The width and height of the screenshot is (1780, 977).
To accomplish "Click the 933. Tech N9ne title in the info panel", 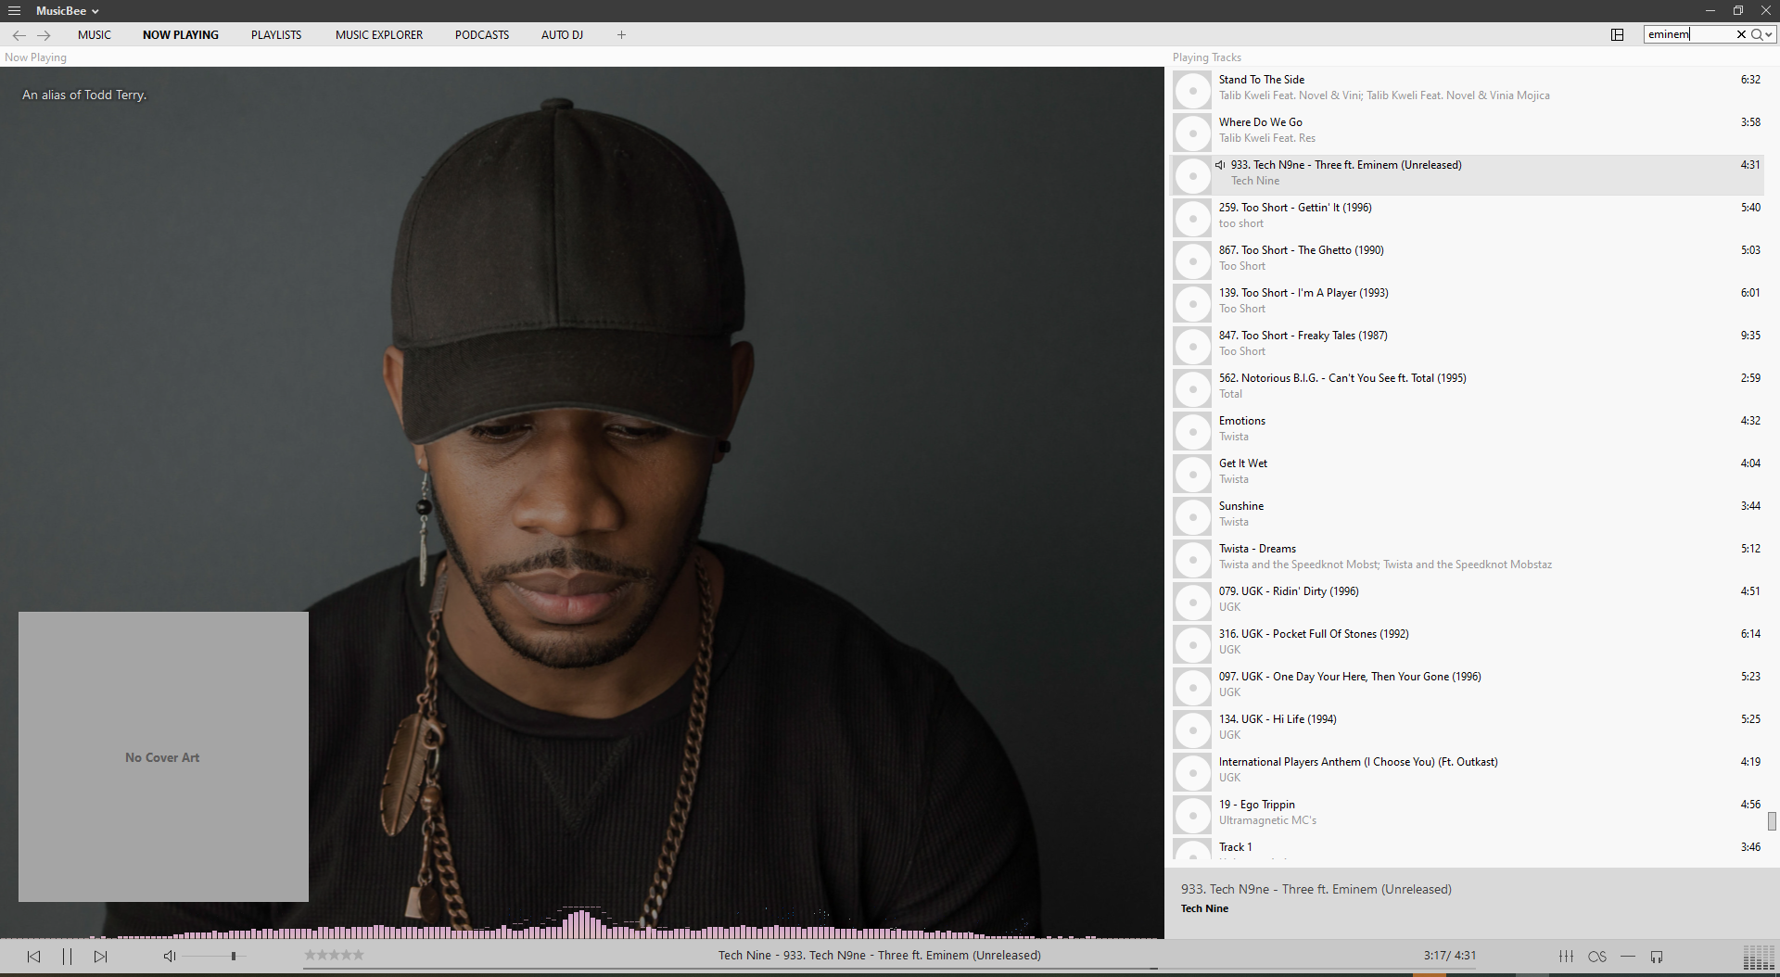I will point(1316,889).
